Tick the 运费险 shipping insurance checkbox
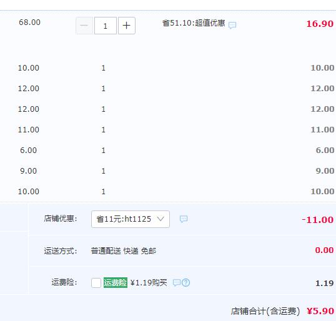336x321 pixels. 96,283
